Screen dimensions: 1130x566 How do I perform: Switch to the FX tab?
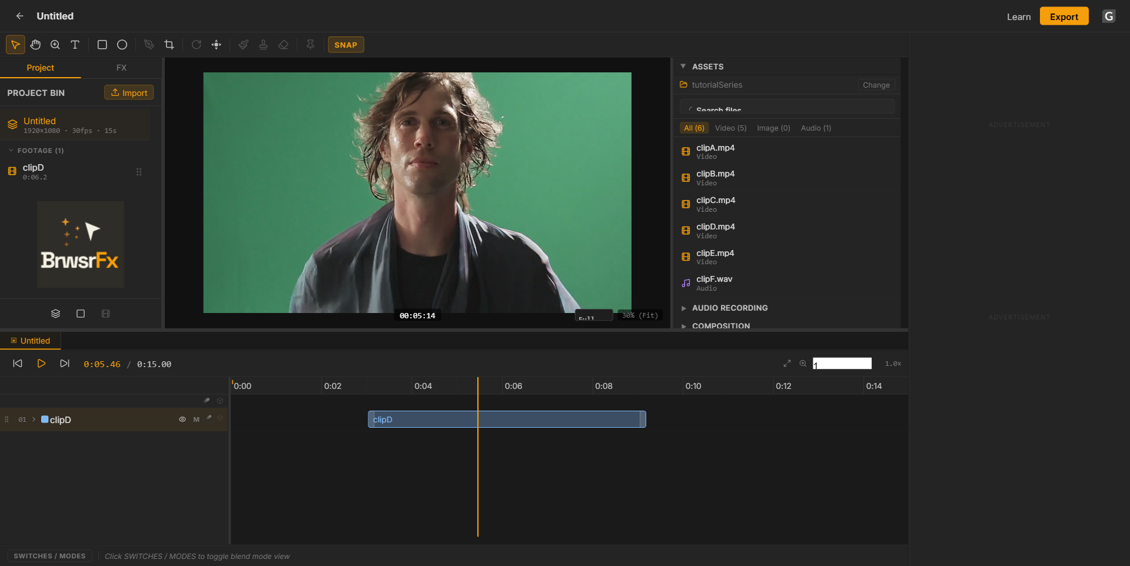click(121, 68)
